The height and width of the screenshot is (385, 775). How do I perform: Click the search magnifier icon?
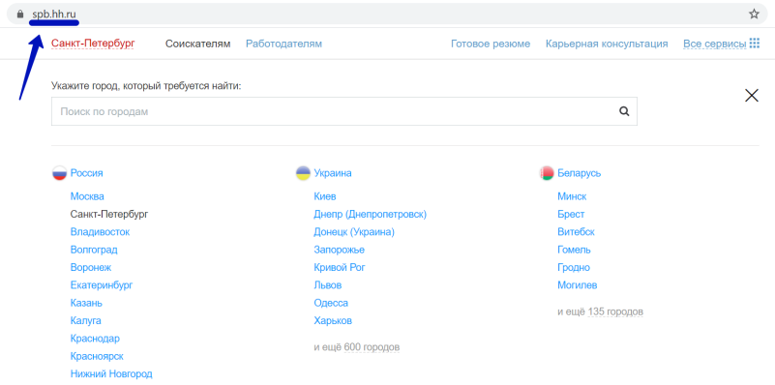pos(624,111)
